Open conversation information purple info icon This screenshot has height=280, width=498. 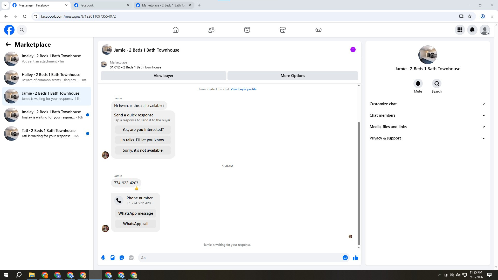[x=353, y=50]
